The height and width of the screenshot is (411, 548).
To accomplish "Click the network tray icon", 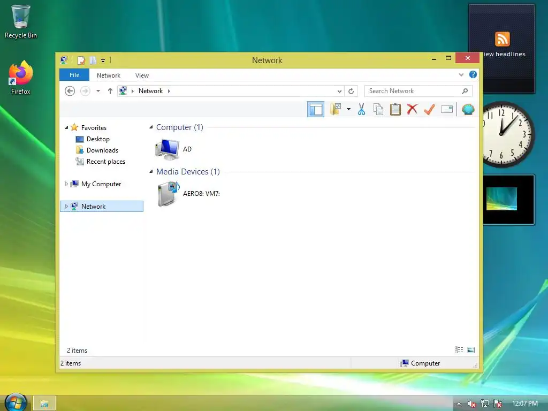I will pyautogui.click(x=485, y=404).
